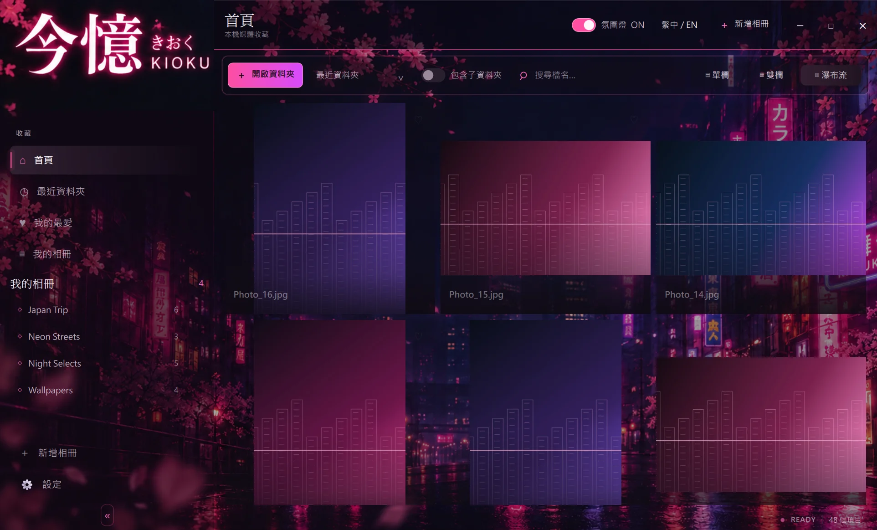Switch to 瀑布流 waterfall view
The height and width of the screenshot is (530, 877).
pyautogui.click(x=831, y=75)
